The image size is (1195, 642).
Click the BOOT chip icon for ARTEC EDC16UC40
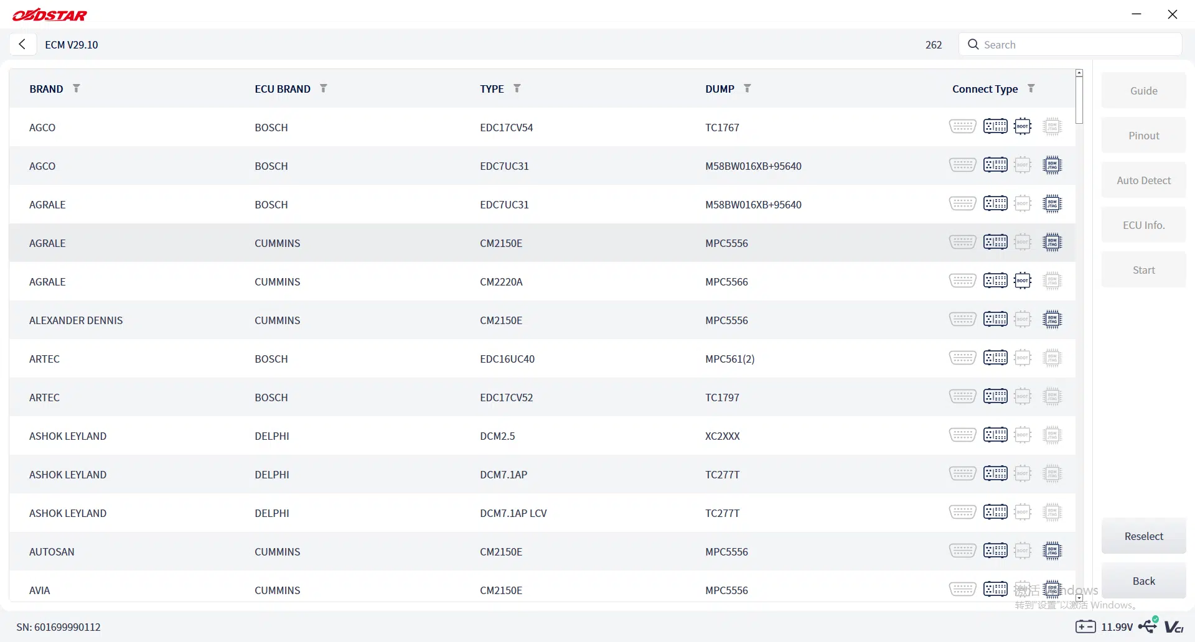point(1023,358)
